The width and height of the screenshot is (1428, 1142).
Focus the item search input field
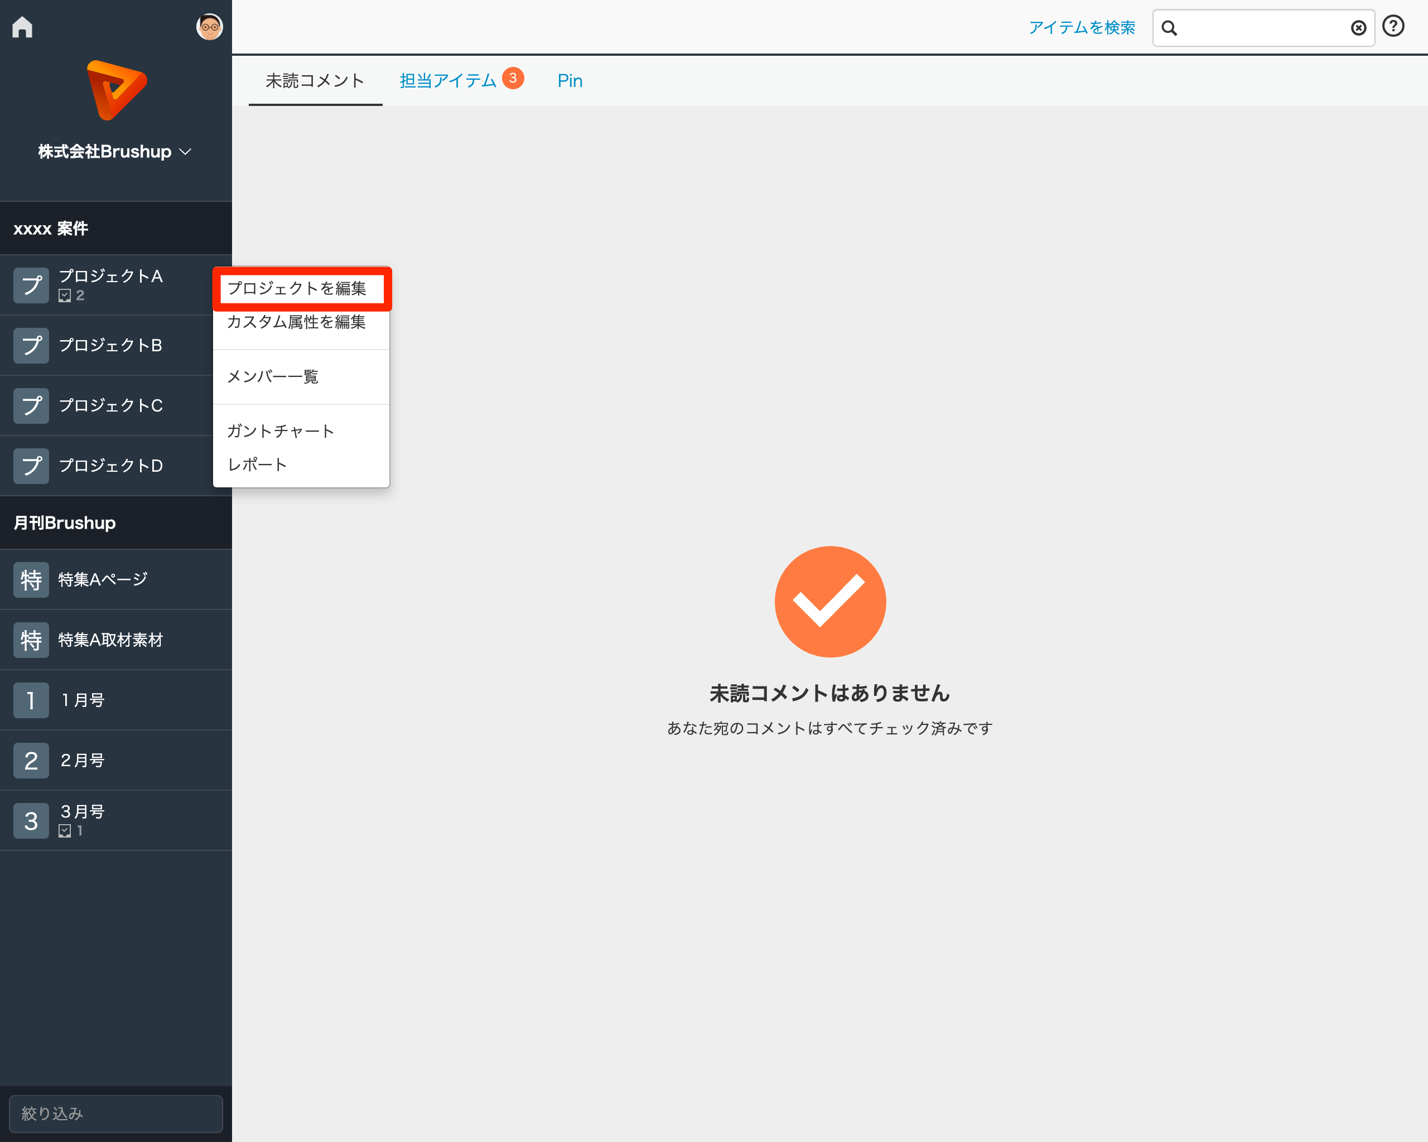[x=1263, y=28]
